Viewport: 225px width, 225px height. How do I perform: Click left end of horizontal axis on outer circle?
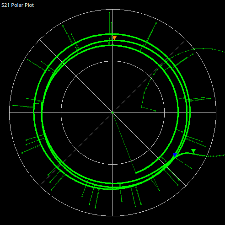click(x=9, y=112)
